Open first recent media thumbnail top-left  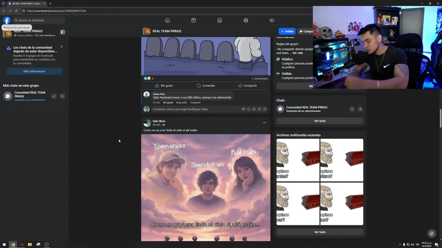(298, 160)
